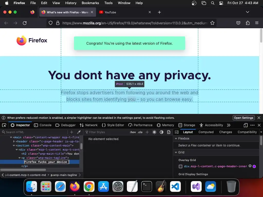Collapse the p wnp-main-tagline node
Image resolution: width=263 pixels, height=197 pixels.
(20, 158)
